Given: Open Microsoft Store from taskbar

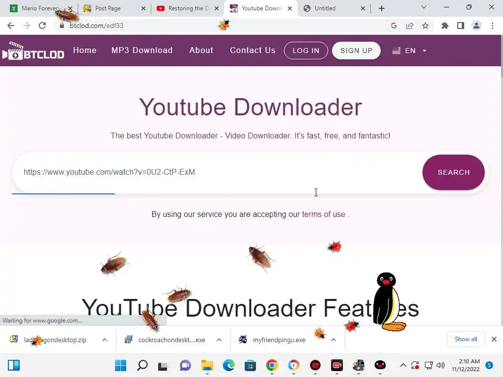Looking at the screenshot, I should click(250, 365).
